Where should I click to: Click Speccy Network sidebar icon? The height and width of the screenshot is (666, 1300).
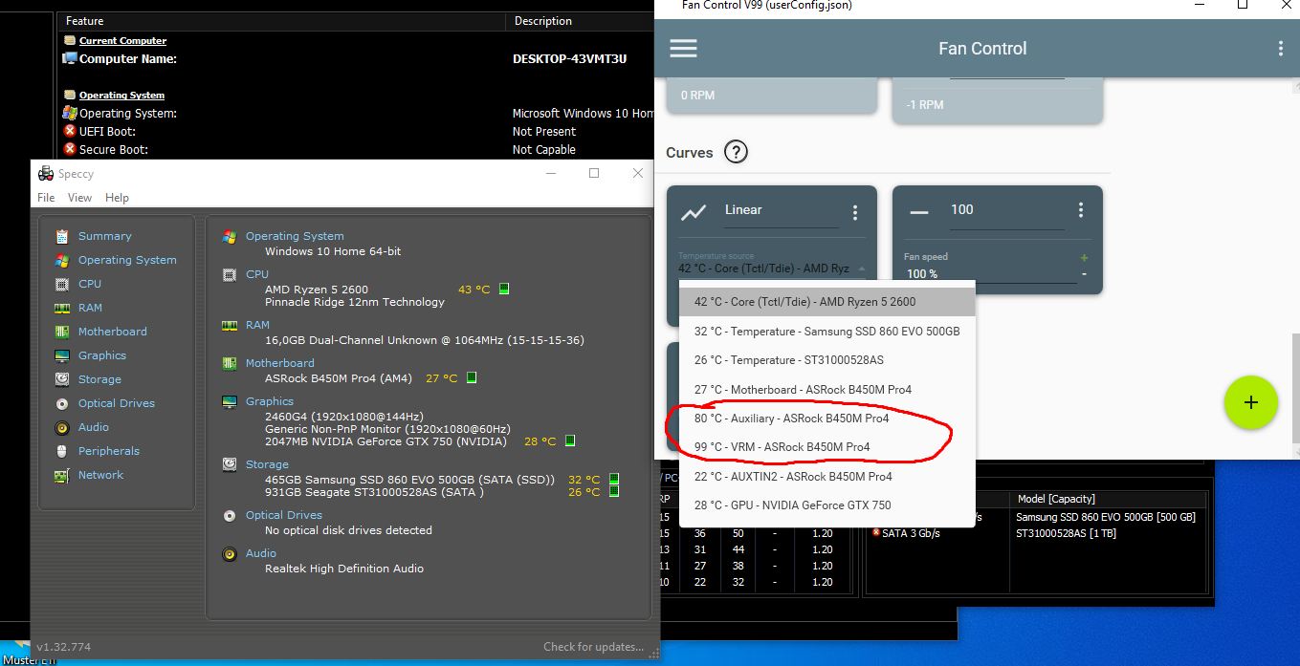coord(62,475)
